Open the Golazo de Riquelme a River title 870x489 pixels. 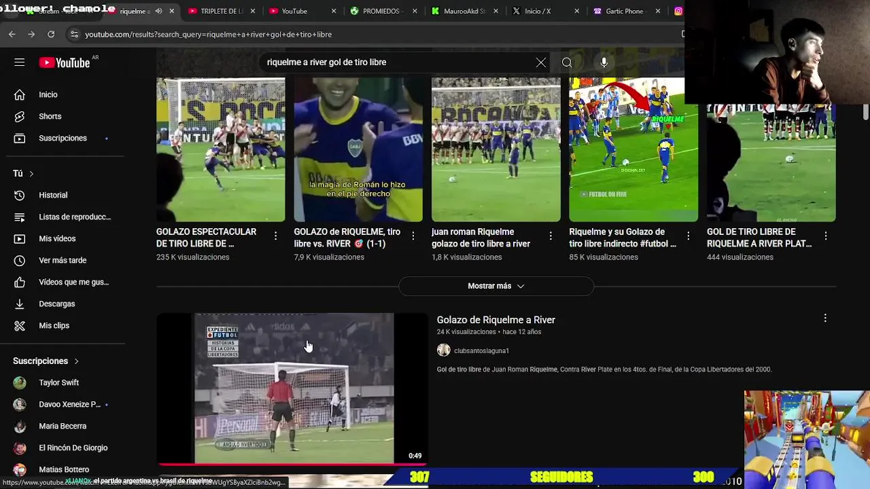[496, 320]
